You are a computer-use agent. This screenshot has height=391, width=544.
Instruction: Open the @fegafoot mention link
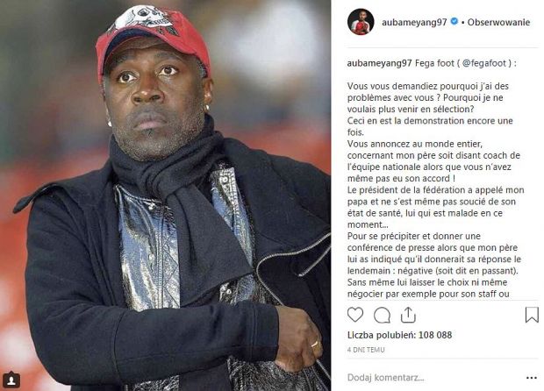coord(484,63)
